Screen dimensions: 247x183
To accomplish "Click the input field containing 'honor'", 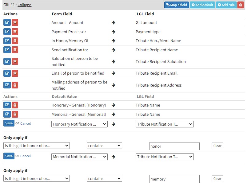I will point(174,146).
